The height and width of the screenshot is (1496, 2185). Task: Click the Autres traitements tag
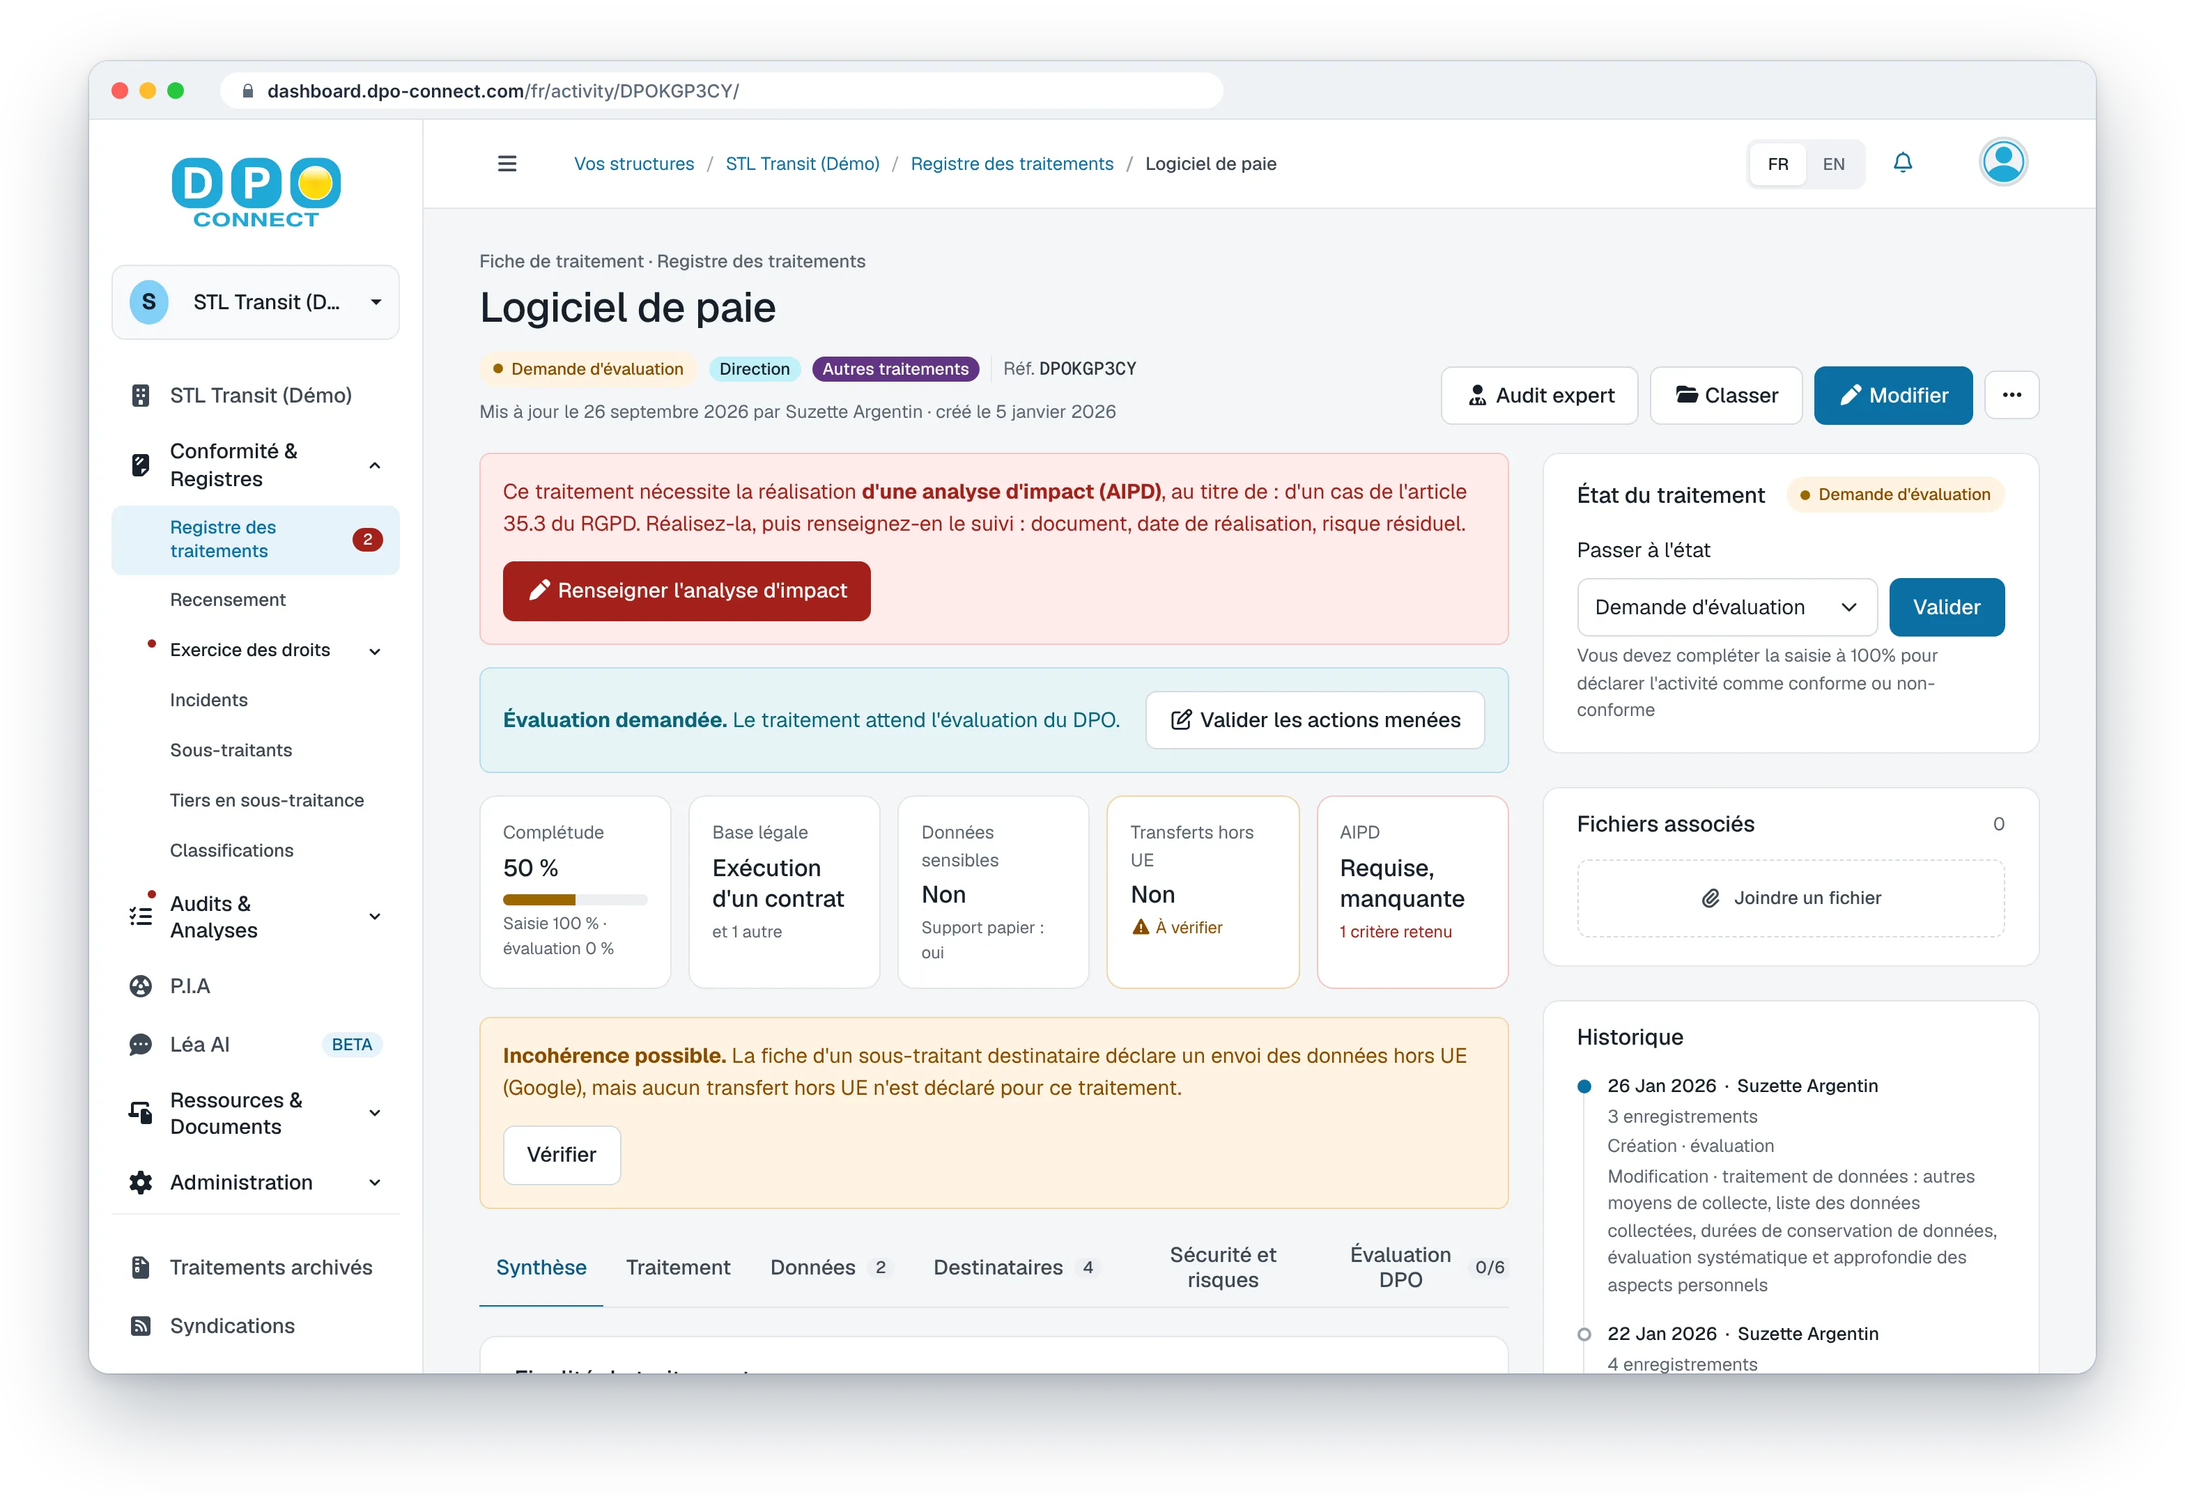pyautogui.click(x=895, y=368)
